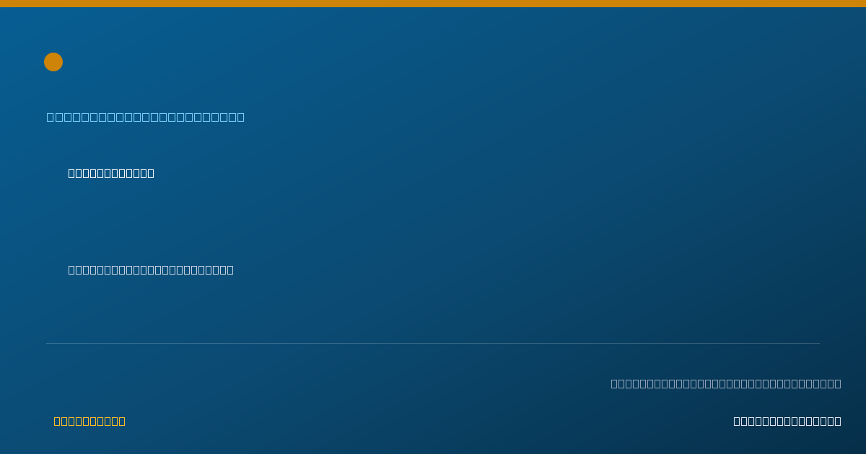Click the short white text line
This screenshot has width=866, height=454.
pos(111,173)
